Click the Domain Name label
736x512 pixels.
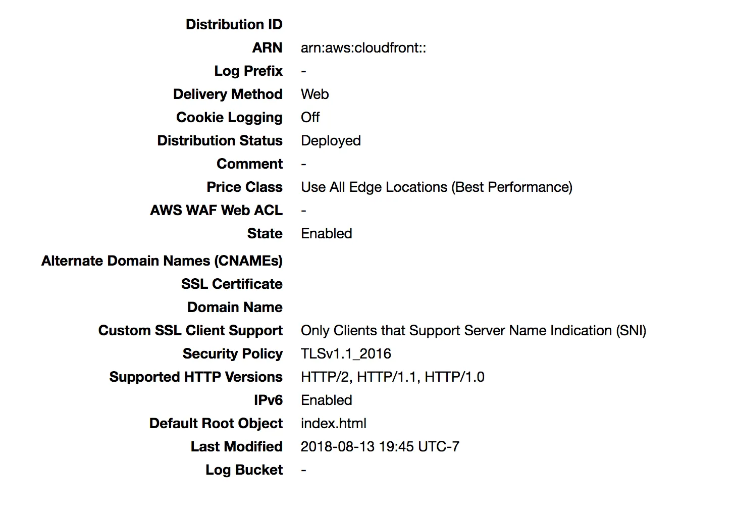[235, 307]
